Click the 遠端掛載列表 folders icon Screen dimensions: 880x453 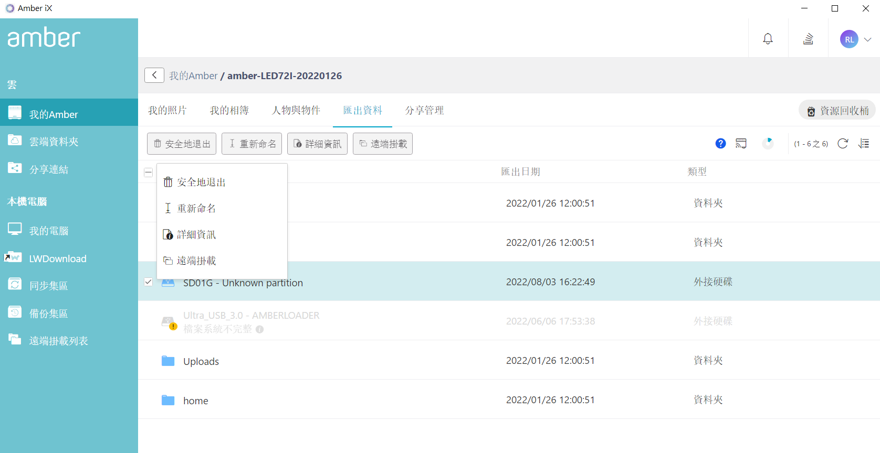coord(15,339)
